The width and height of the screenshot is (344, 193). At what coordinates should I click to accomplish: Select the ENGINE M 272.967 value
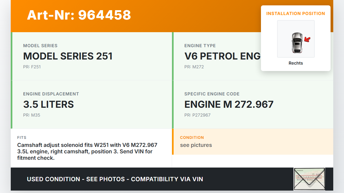click(229, 104)
